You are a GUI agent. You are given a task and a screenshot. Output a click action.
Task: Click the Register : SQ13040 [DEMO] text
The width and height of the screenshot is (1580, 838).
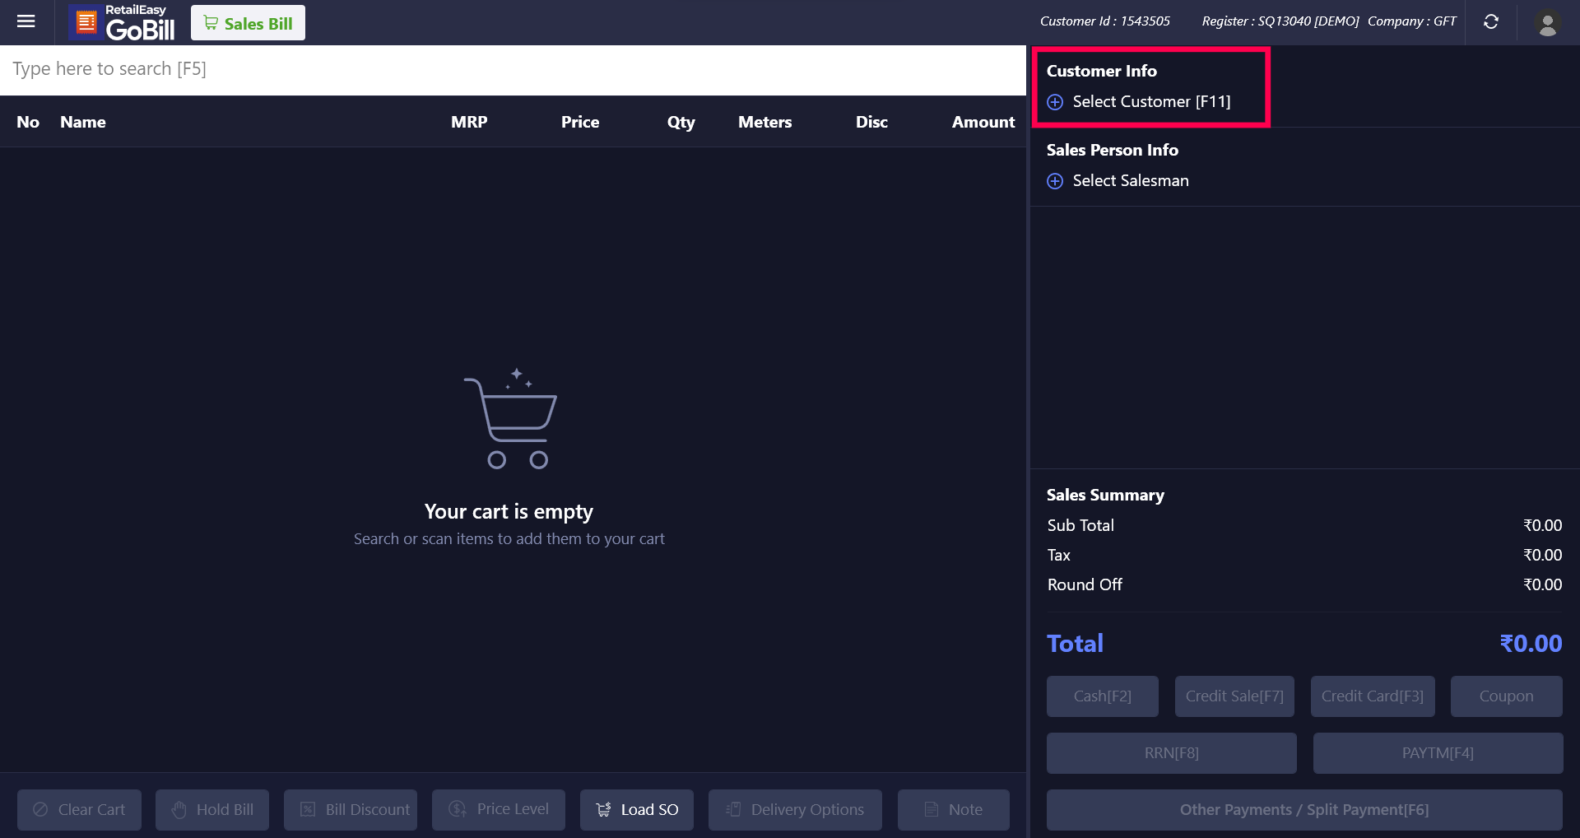coord(1280,21)
